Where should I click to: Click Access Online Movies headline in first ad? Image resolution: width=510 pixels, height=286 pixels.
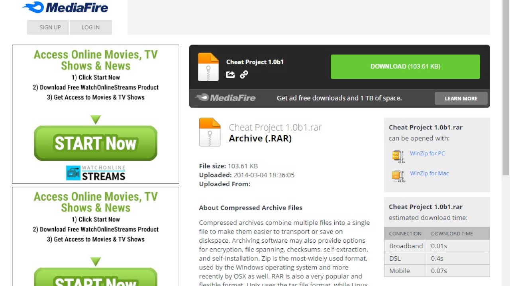[96, 60]
